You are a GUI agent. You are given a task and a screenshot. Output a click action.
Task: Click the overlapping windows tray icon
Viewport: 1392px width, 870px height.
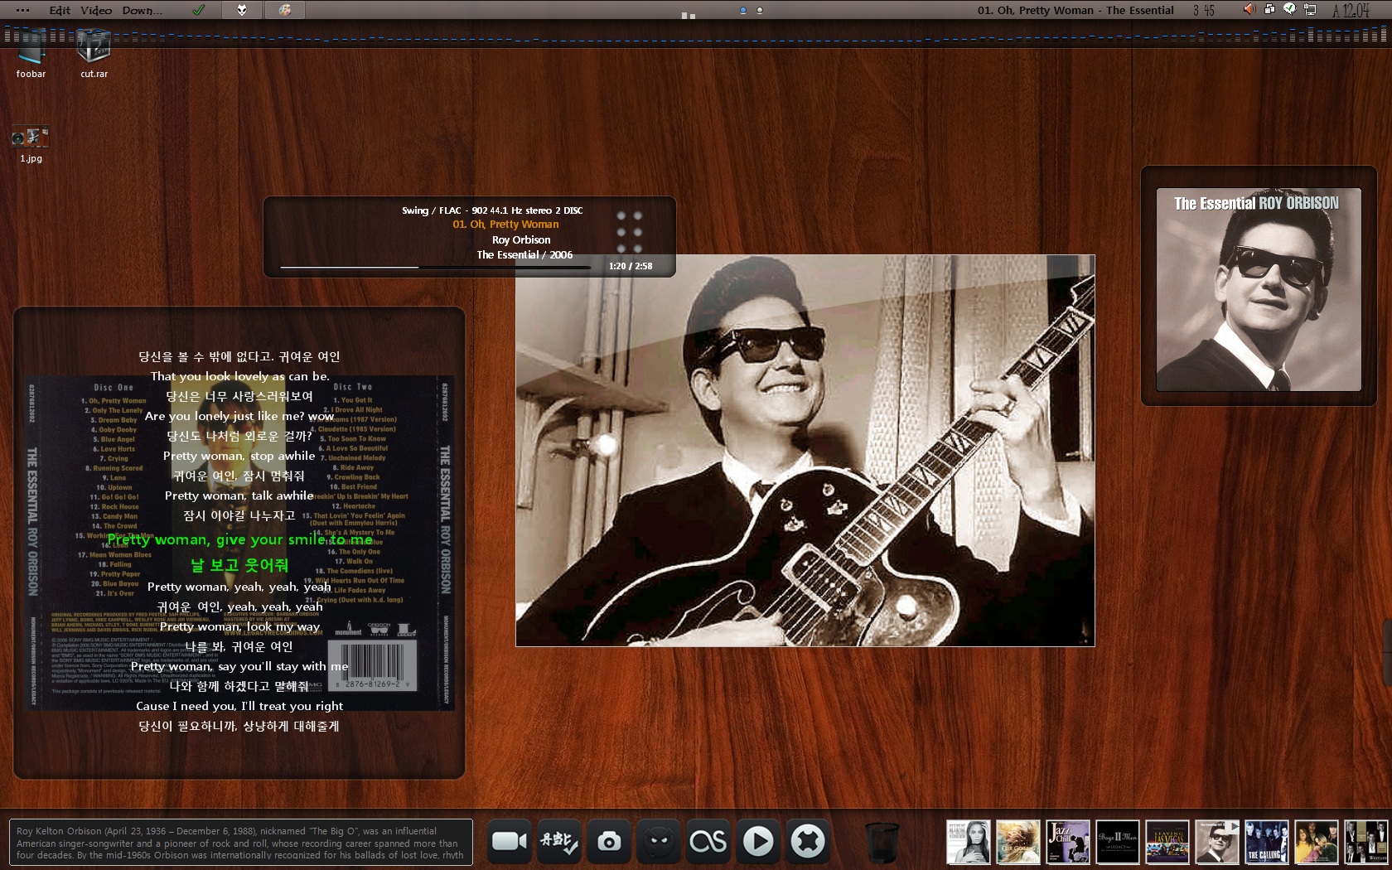(1269, 9)
